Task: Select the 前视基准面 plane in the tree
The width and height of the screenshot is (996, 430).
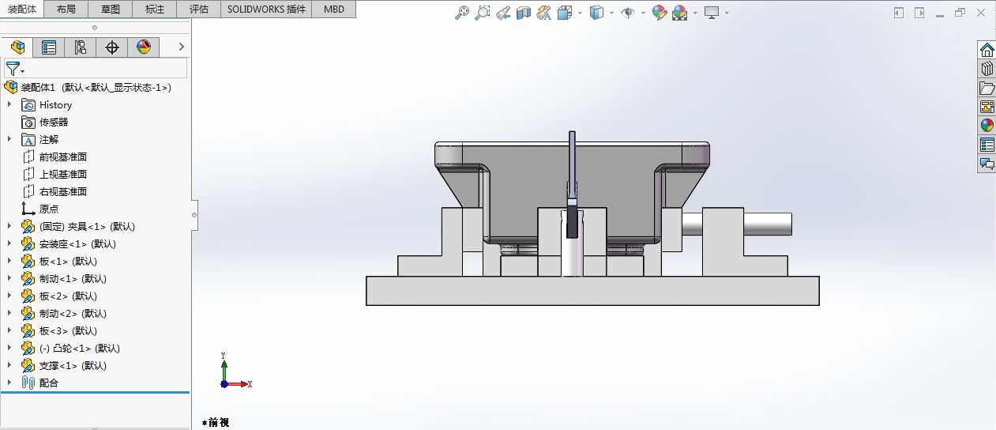Action: click(x=63, y=157)
